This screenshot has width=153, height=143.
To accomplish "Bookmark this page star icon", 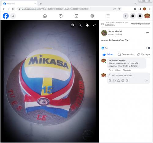I will click(119, 9).
